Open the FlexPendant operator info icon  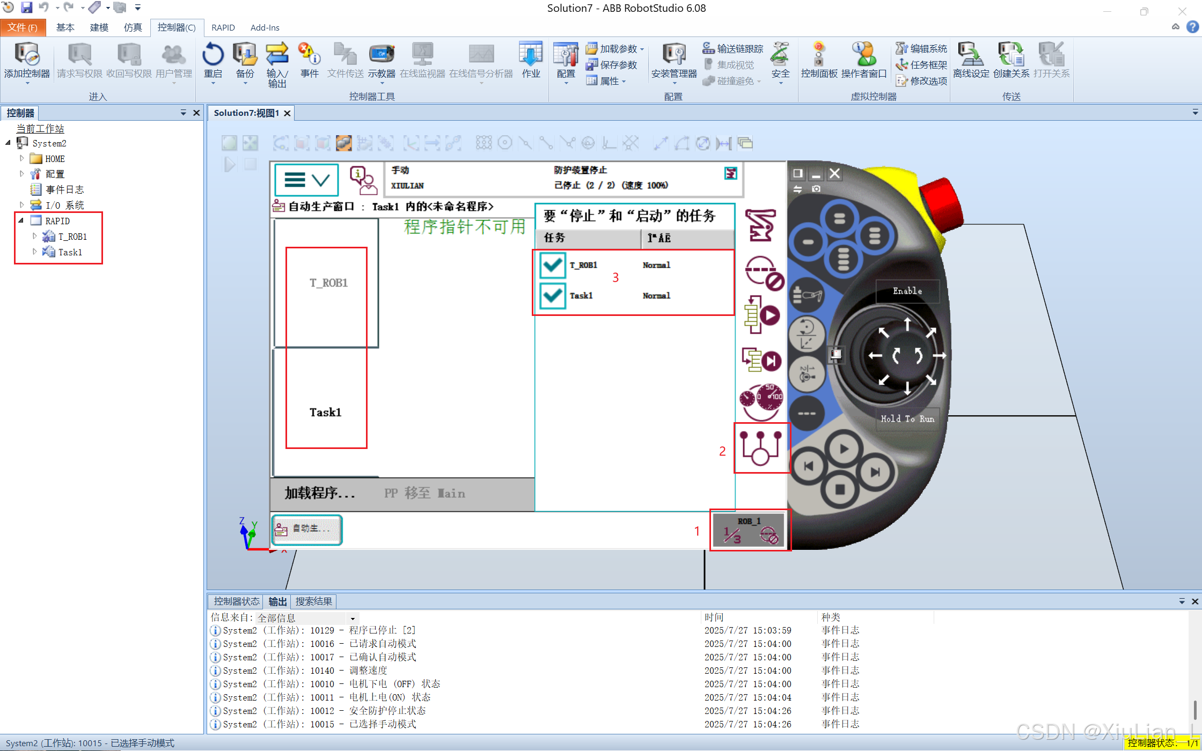coord(363,180)
